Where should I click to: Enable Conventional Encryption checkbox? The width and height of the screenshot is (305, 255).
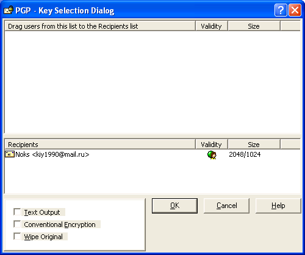click(x=17, y=224)
